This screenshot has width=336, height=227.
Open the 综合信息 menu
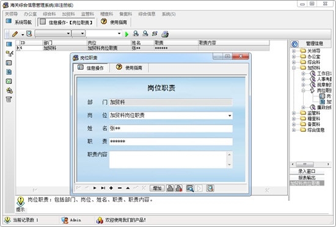pyautogui.click(x=147, y=14)
